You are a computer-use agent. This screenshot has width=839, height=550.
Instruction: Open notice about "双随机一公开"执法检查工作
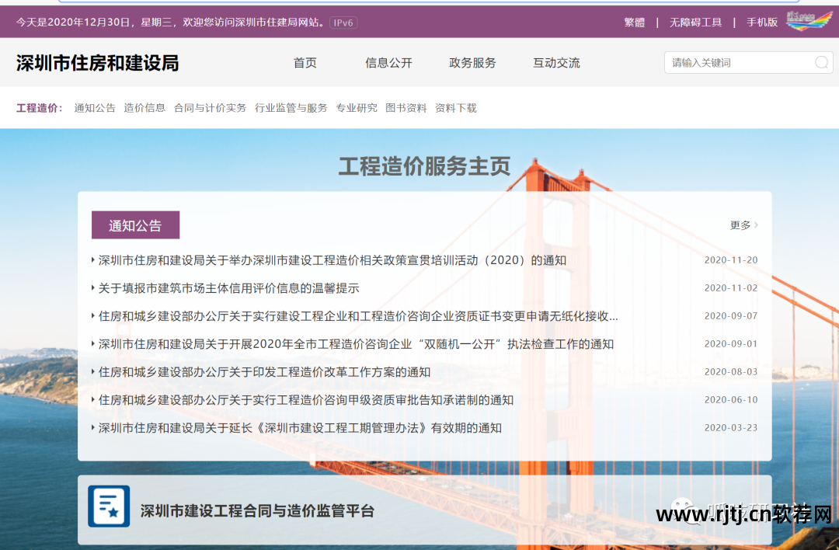(x=356, y=344)
